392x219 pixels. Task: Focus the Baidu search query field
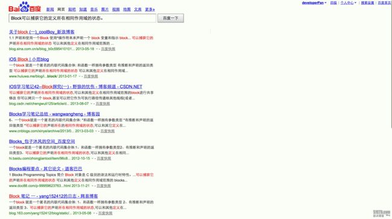[83, 18]
